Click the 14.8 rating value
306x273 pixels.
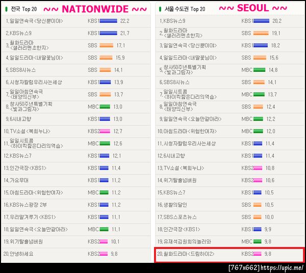coord(273,70)
